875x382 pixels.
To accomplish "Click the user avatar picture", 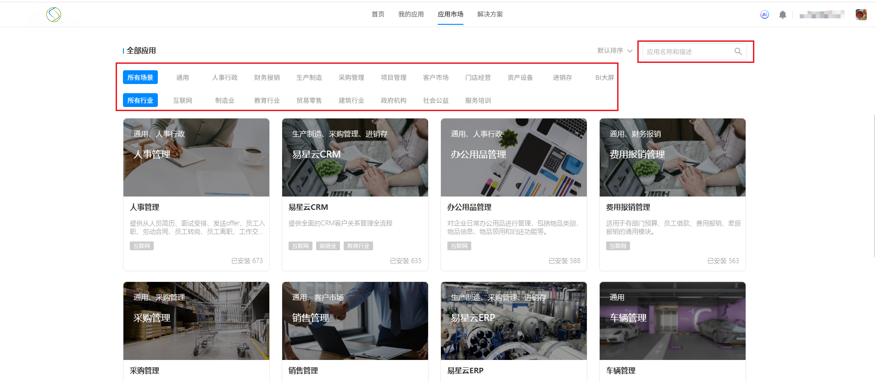I will 861,15.
